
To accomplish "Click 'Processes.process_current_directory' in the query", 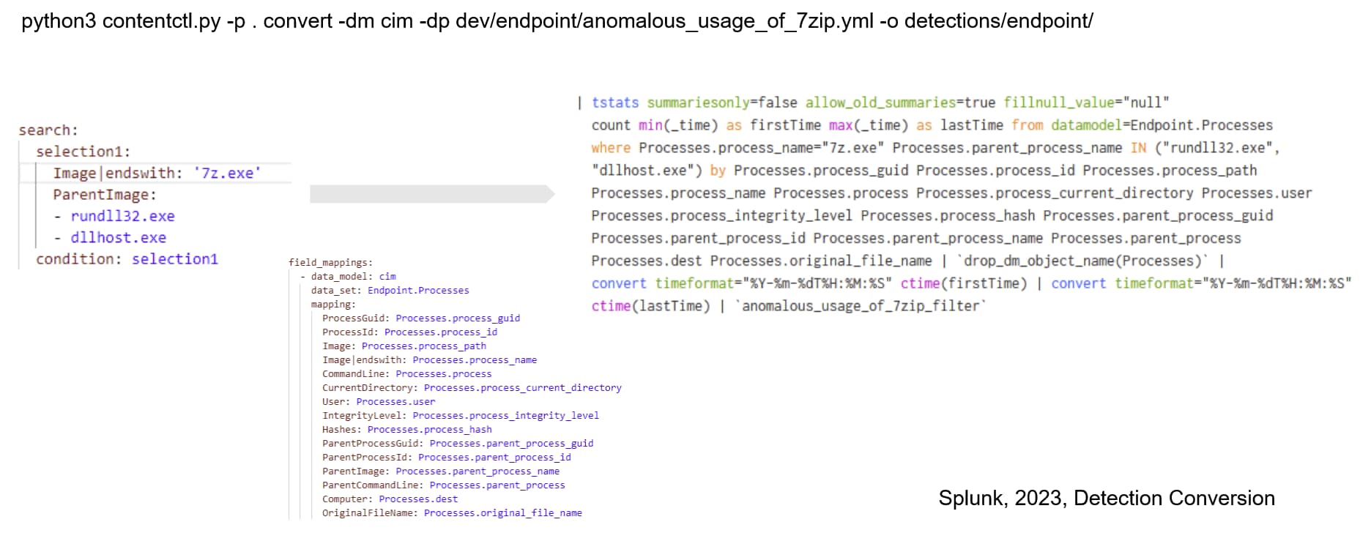I will (1055, 194).
